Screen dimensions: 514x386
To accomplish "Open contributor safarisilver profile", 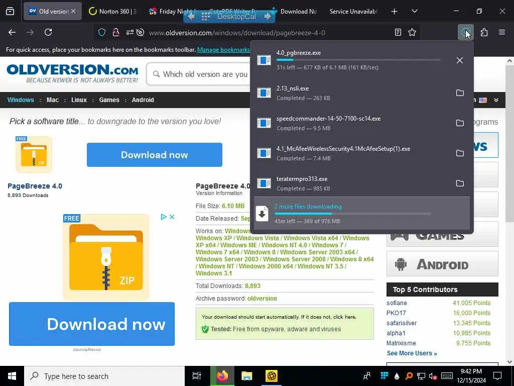I will click(402, 323).
